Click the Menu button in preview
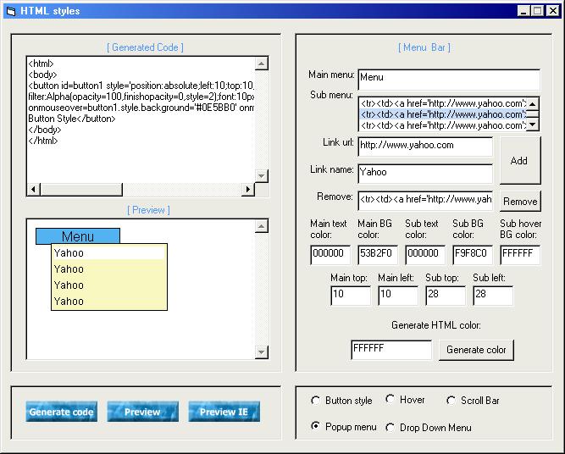The height and width of the screenshot is (454, 565). (78, 236)
